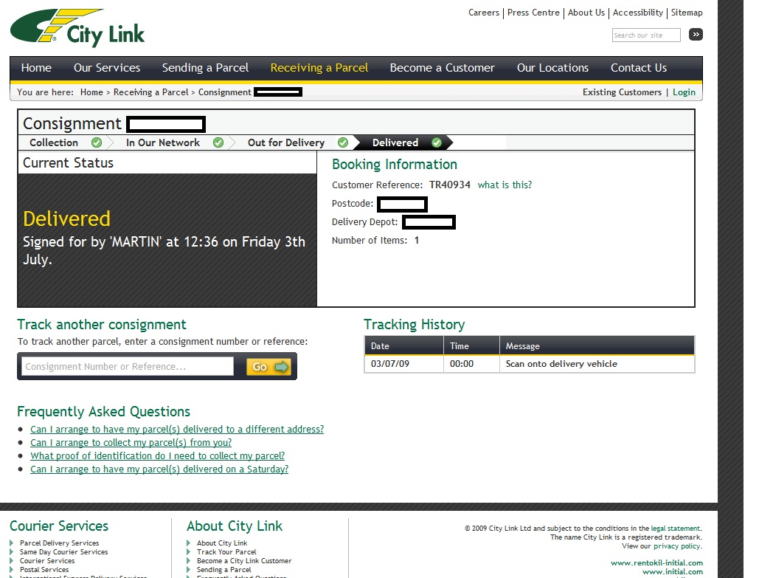Click the Login link
Image resolution: width=759 pixels, height=578 pixels.
pyautogui.click(x=684, y=92)
